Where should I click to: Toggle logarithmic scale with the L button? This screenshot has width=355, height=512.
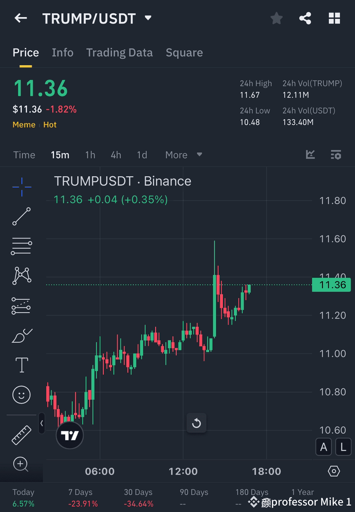[x=343, y=447]
